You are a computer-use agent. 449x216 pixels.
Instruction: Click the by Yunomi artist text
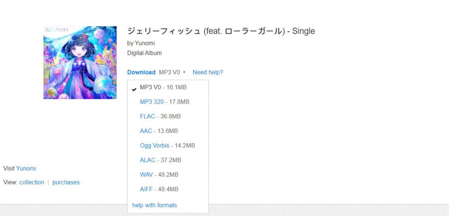141,43
